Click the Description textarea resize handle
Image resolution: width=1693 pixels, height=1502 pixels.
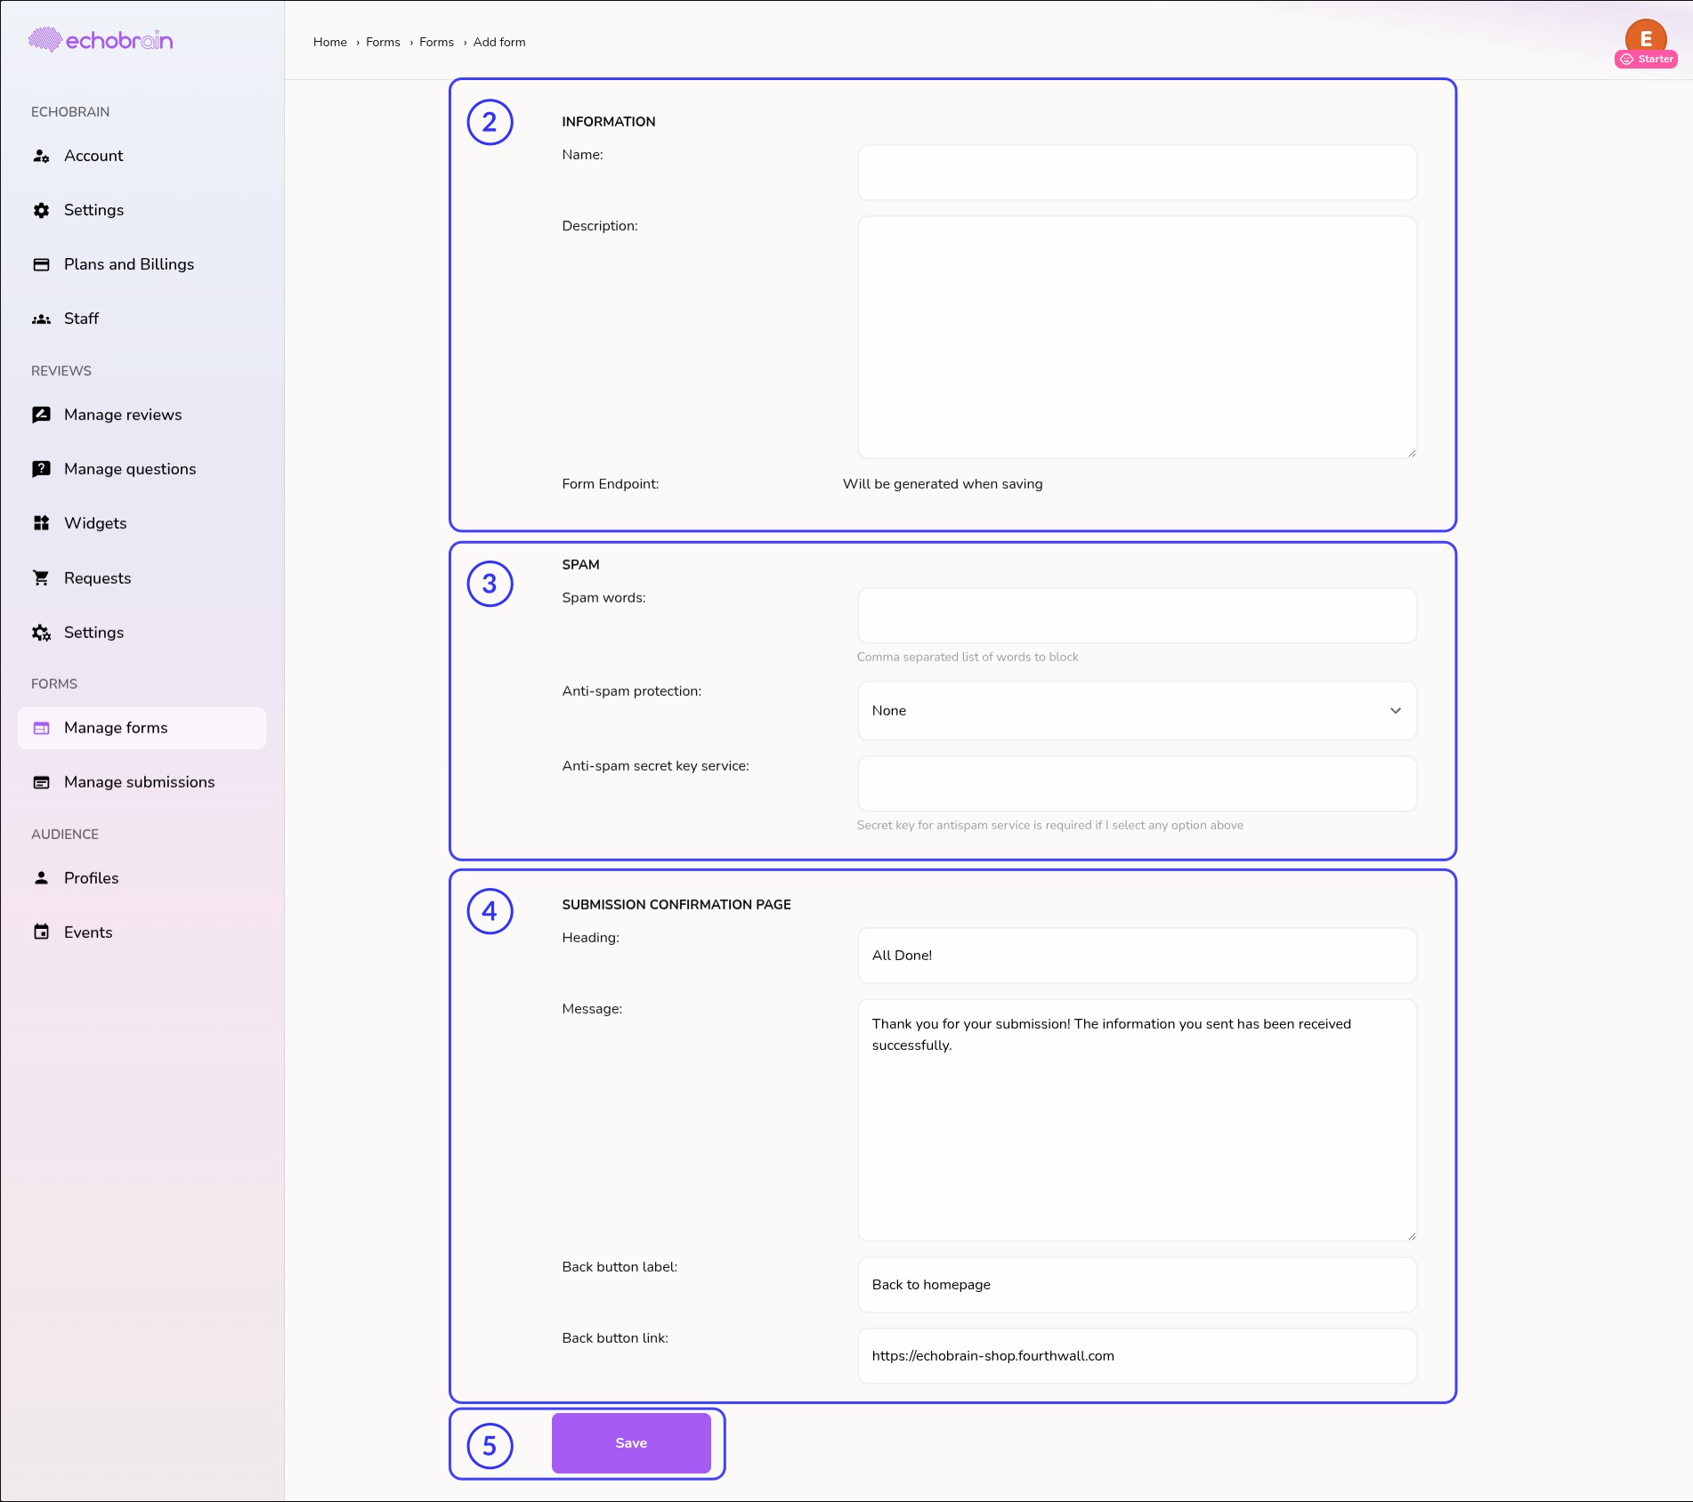point(1411,453)
